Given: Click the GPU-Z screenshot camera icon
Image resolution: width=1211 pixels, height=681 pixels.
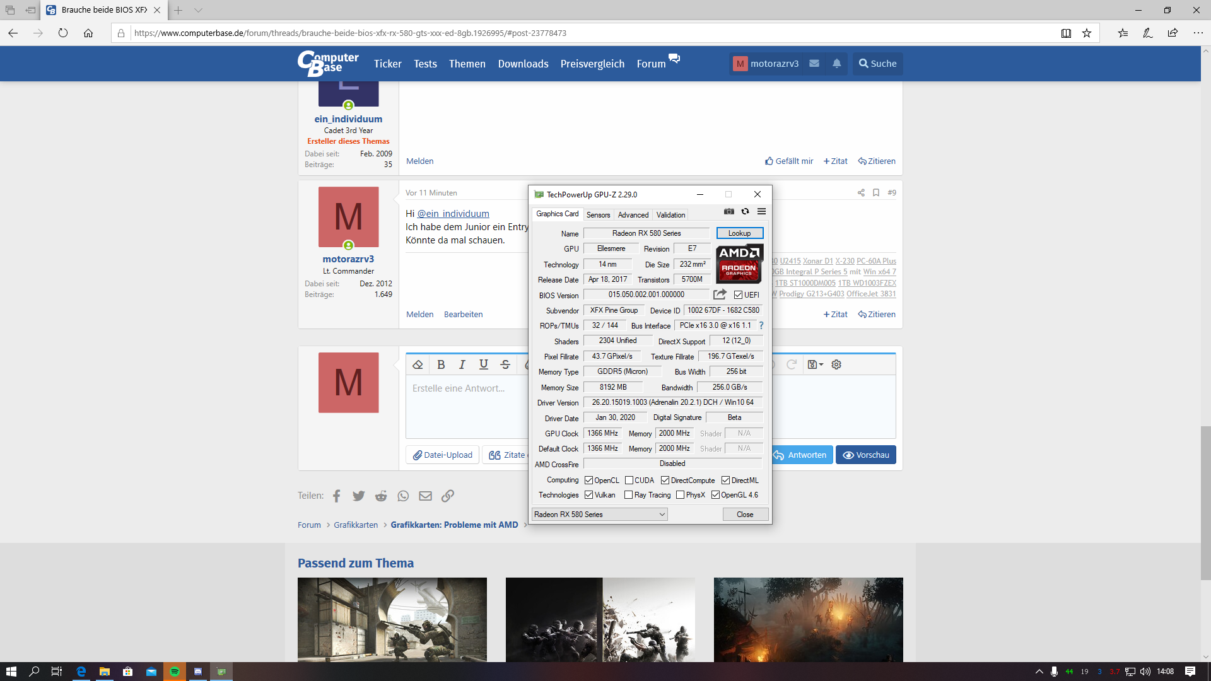Looking at the screenshot, I should coord(729,212).
